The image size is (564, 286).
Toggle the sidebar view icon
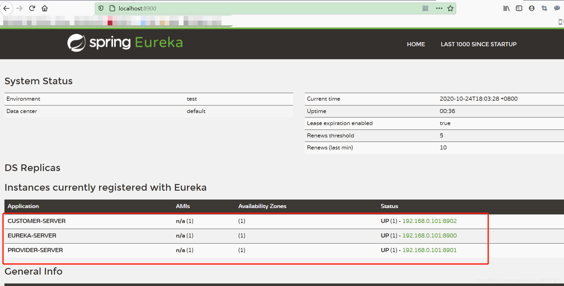(519, 8)
